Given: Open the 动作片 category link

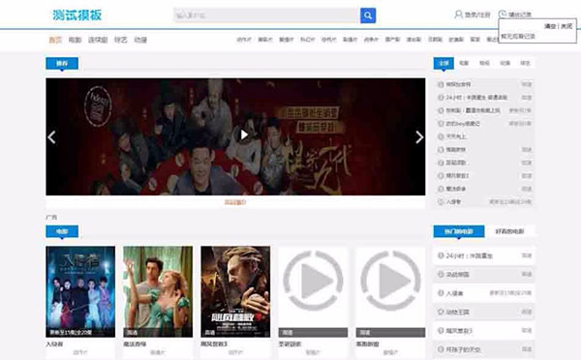Looking at the screenshot, I should [244, 40].
